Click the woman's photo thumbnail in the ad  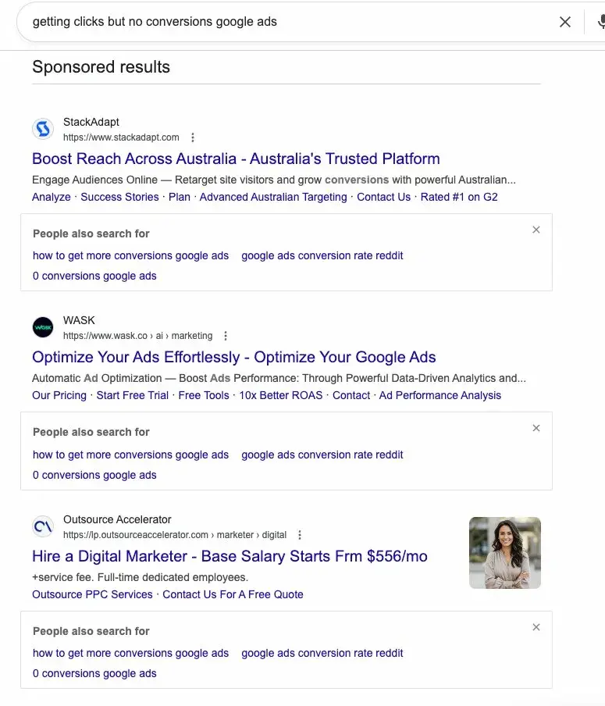[504, 553]
